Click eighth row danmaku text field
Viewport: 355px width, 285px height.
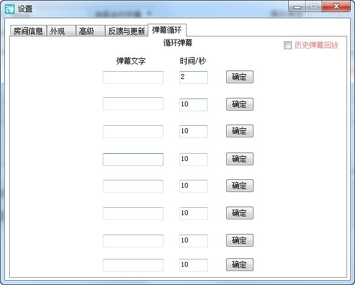133,265
